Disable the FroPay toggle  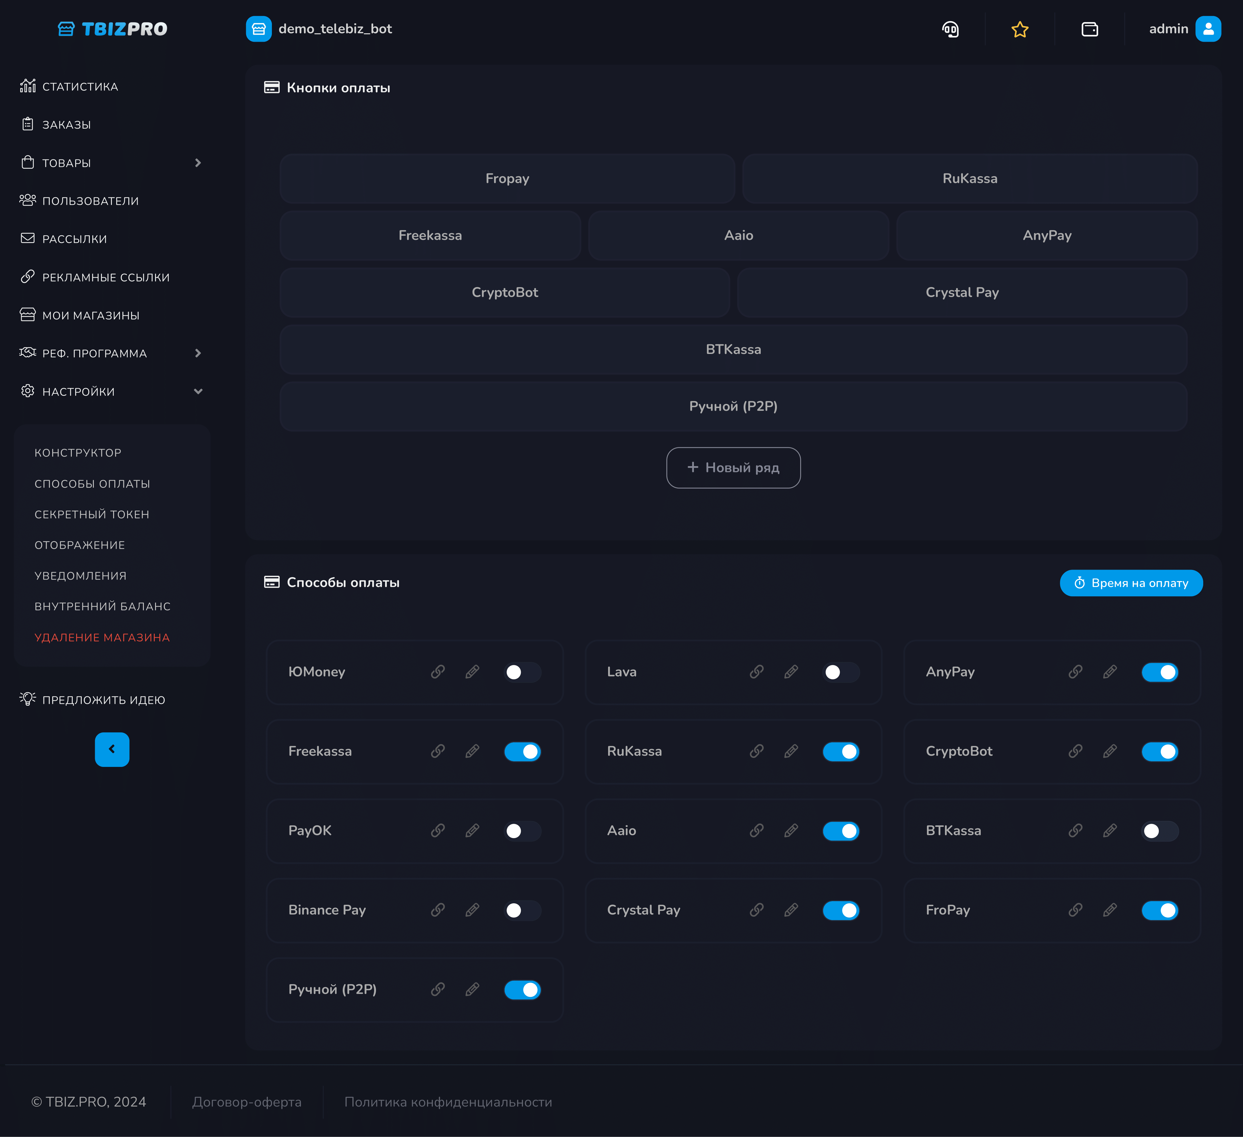[x=1160, y=911]
